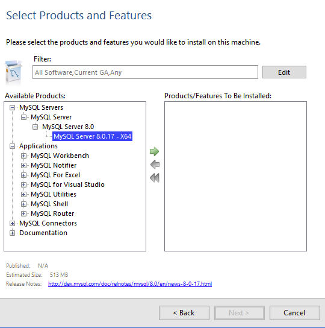
Task: Expand the Documentation node
Action: [x=12, y=233]
